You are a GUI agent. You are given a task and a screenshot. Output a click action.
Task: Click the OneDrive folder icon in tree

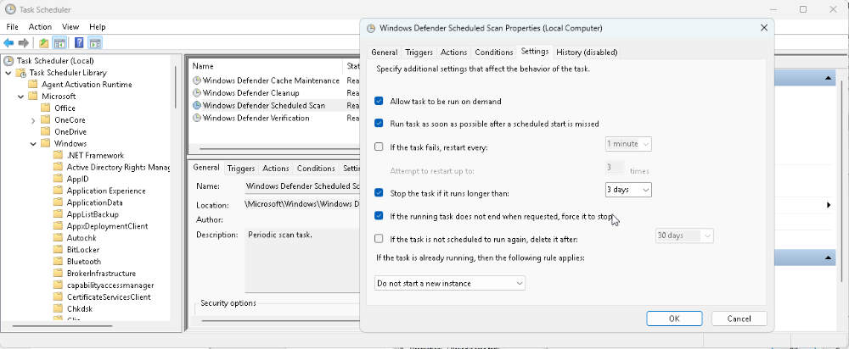coord(46,132)
